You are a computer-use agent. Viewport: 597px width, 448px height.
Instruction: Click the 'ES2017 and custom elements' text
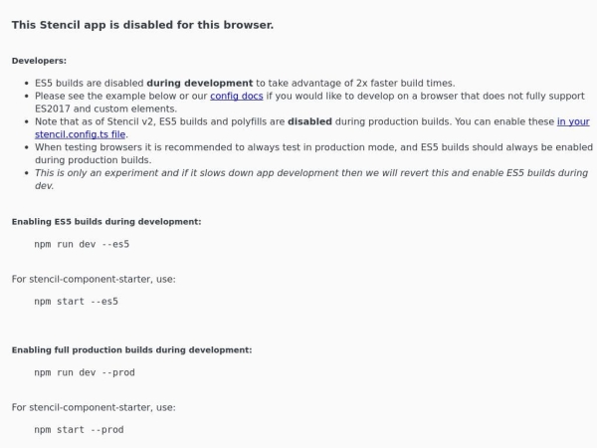click(105, 109)
